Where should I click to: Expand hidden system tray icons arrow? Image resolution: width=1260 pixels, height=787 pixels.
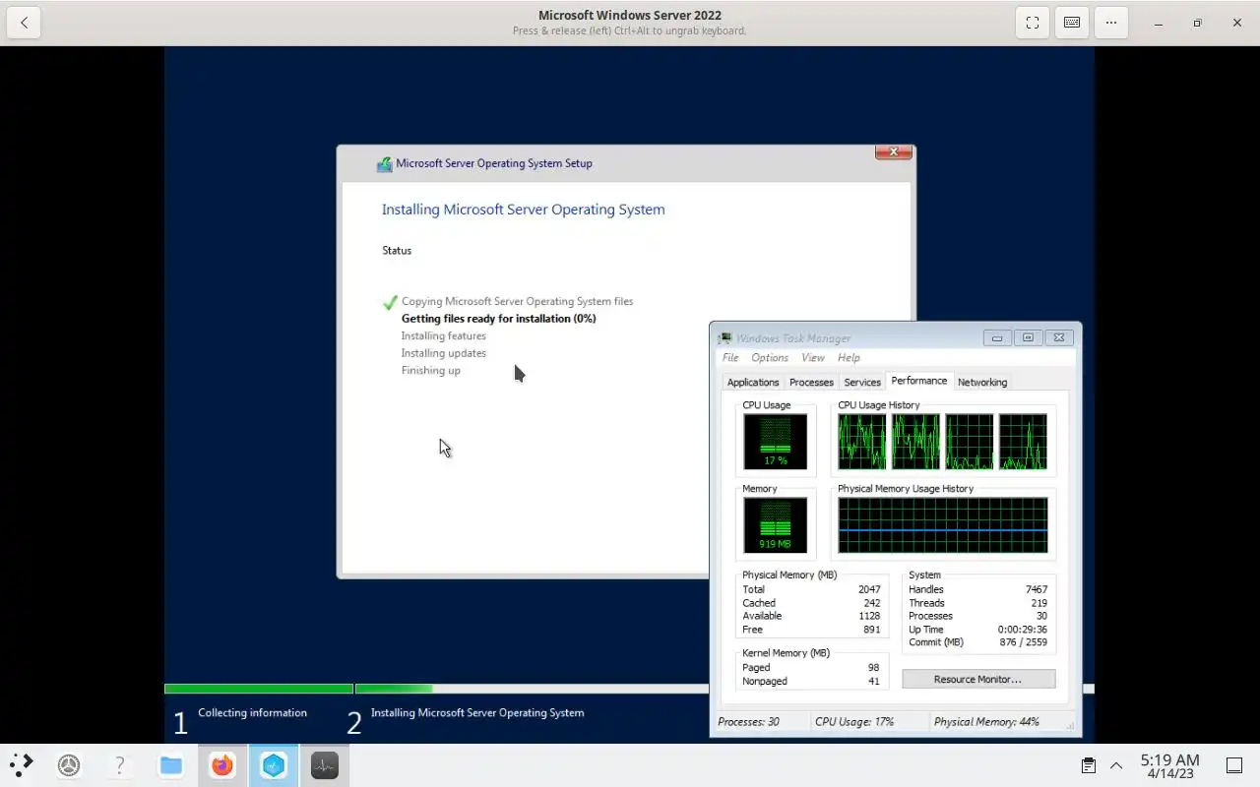coord(1116,765)
